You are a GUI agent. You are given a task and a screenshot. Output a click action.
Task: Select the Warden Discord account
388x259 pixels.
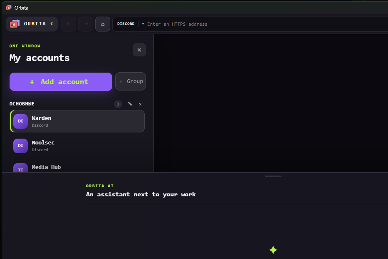pyautogui.click(x=77, y=121)
